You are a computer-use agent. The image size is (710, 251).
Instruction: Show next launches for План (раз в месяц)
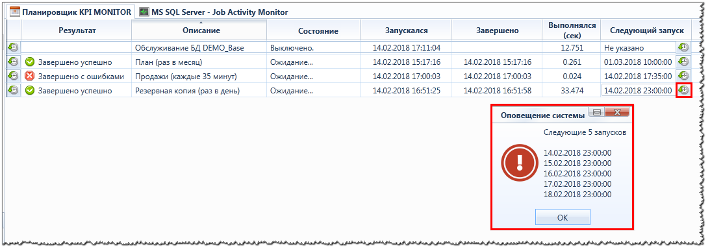(x=683, y=62)
